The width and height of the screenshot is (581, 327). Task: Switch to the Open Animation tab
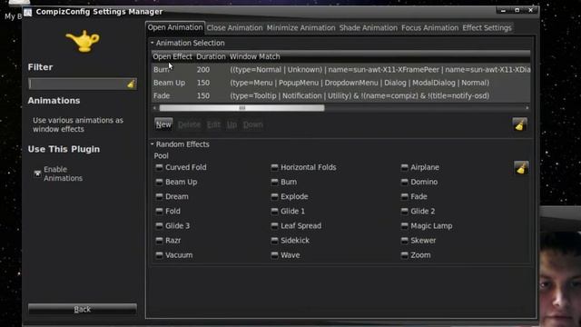[175, 28]
